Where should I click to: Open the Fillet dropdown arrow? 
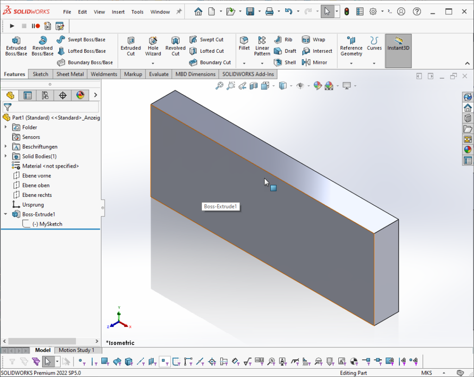pos(244,63)
